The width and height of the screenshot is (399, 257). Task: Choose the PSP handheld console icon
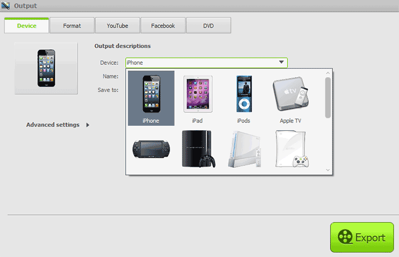coord(151,149)
